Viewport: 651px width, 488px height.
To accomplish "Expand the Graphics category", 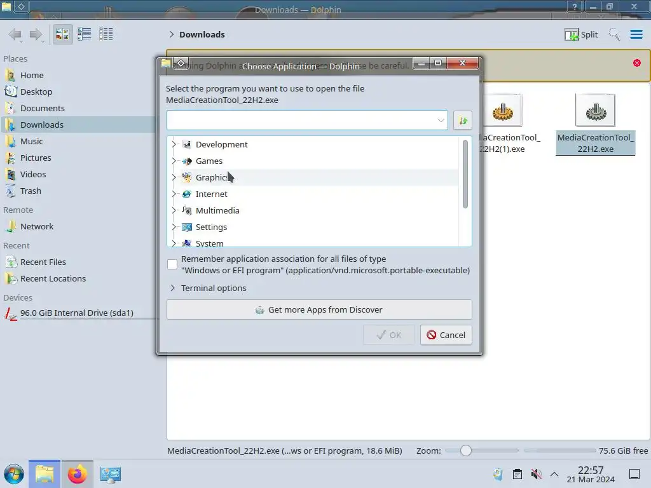I will pos(174,178).
